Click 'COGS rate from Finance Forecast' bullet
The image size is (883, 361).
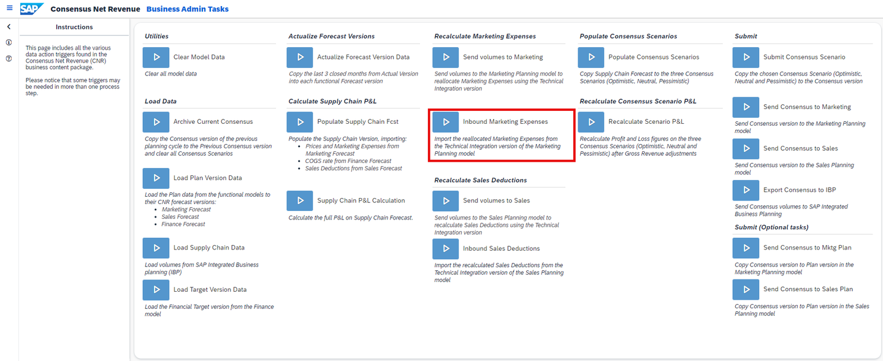pyautogui.click(x=348, y=161)
